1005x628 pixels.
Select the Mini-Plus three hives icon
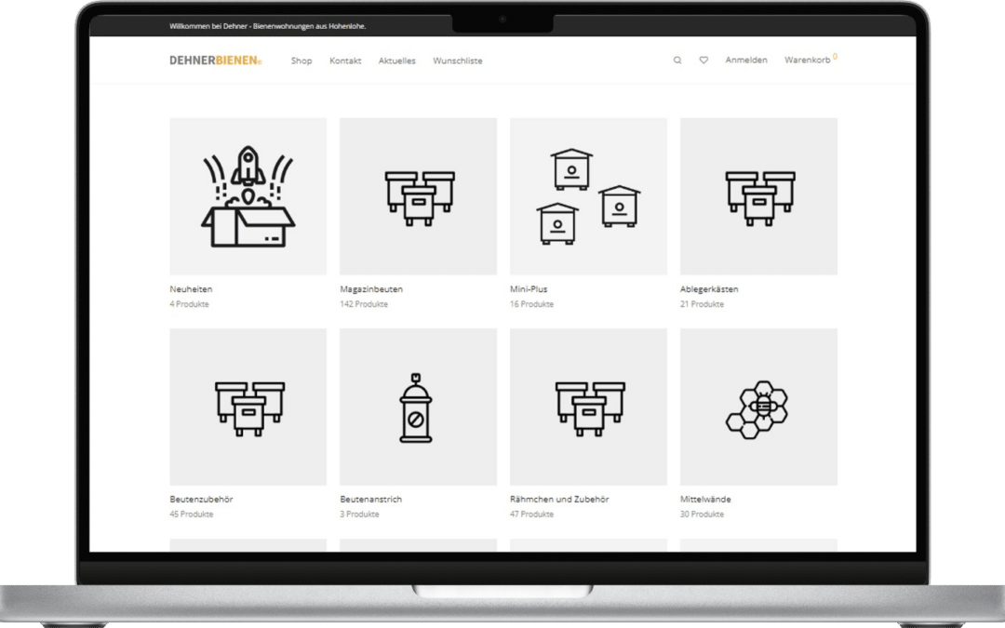[588, 196]
